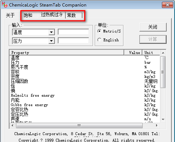This screenshot has width=175, height=142.
Task: Select Metric/SI units radio button
Action: (109, 31)
